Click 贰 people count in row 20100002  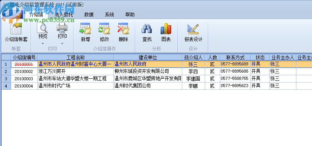tap(212, 71)
